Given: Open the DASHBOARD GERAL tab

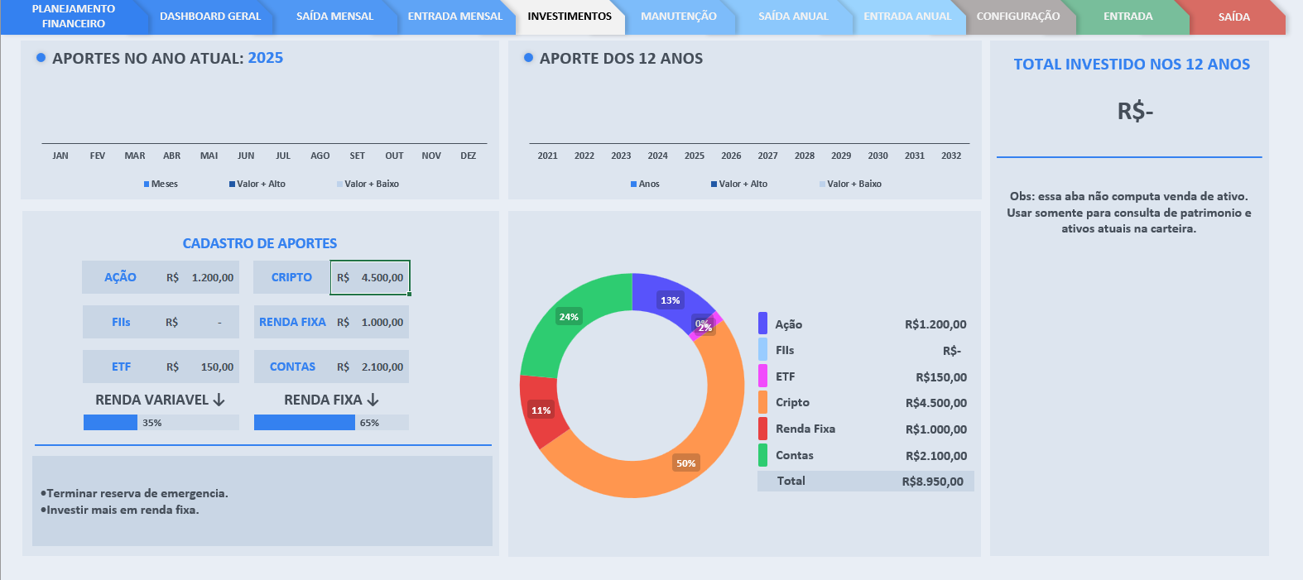Looking at the screenshot, I should 210,17.
